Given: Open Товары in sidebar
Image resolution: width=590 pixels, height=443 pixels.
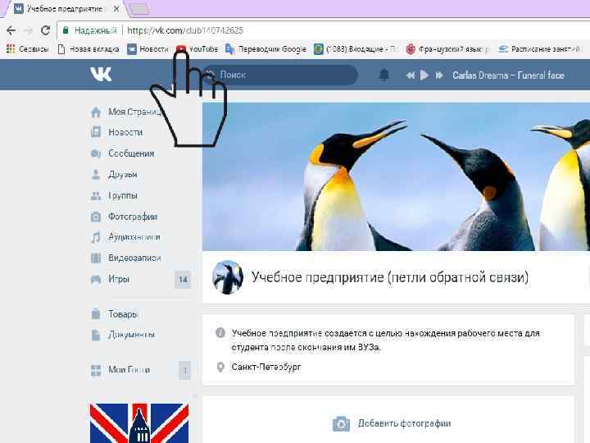Looking at the screenshot, I should point(123,313).
